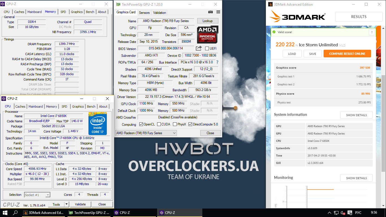The height and width of the screenshot is (217, 386).
Task: Click Intel Core i7 logo in CPU-Z
Action: coord(97,123)
